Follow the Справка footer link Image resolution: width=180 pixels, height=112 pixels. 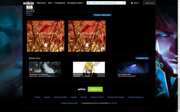coord(47,97)
